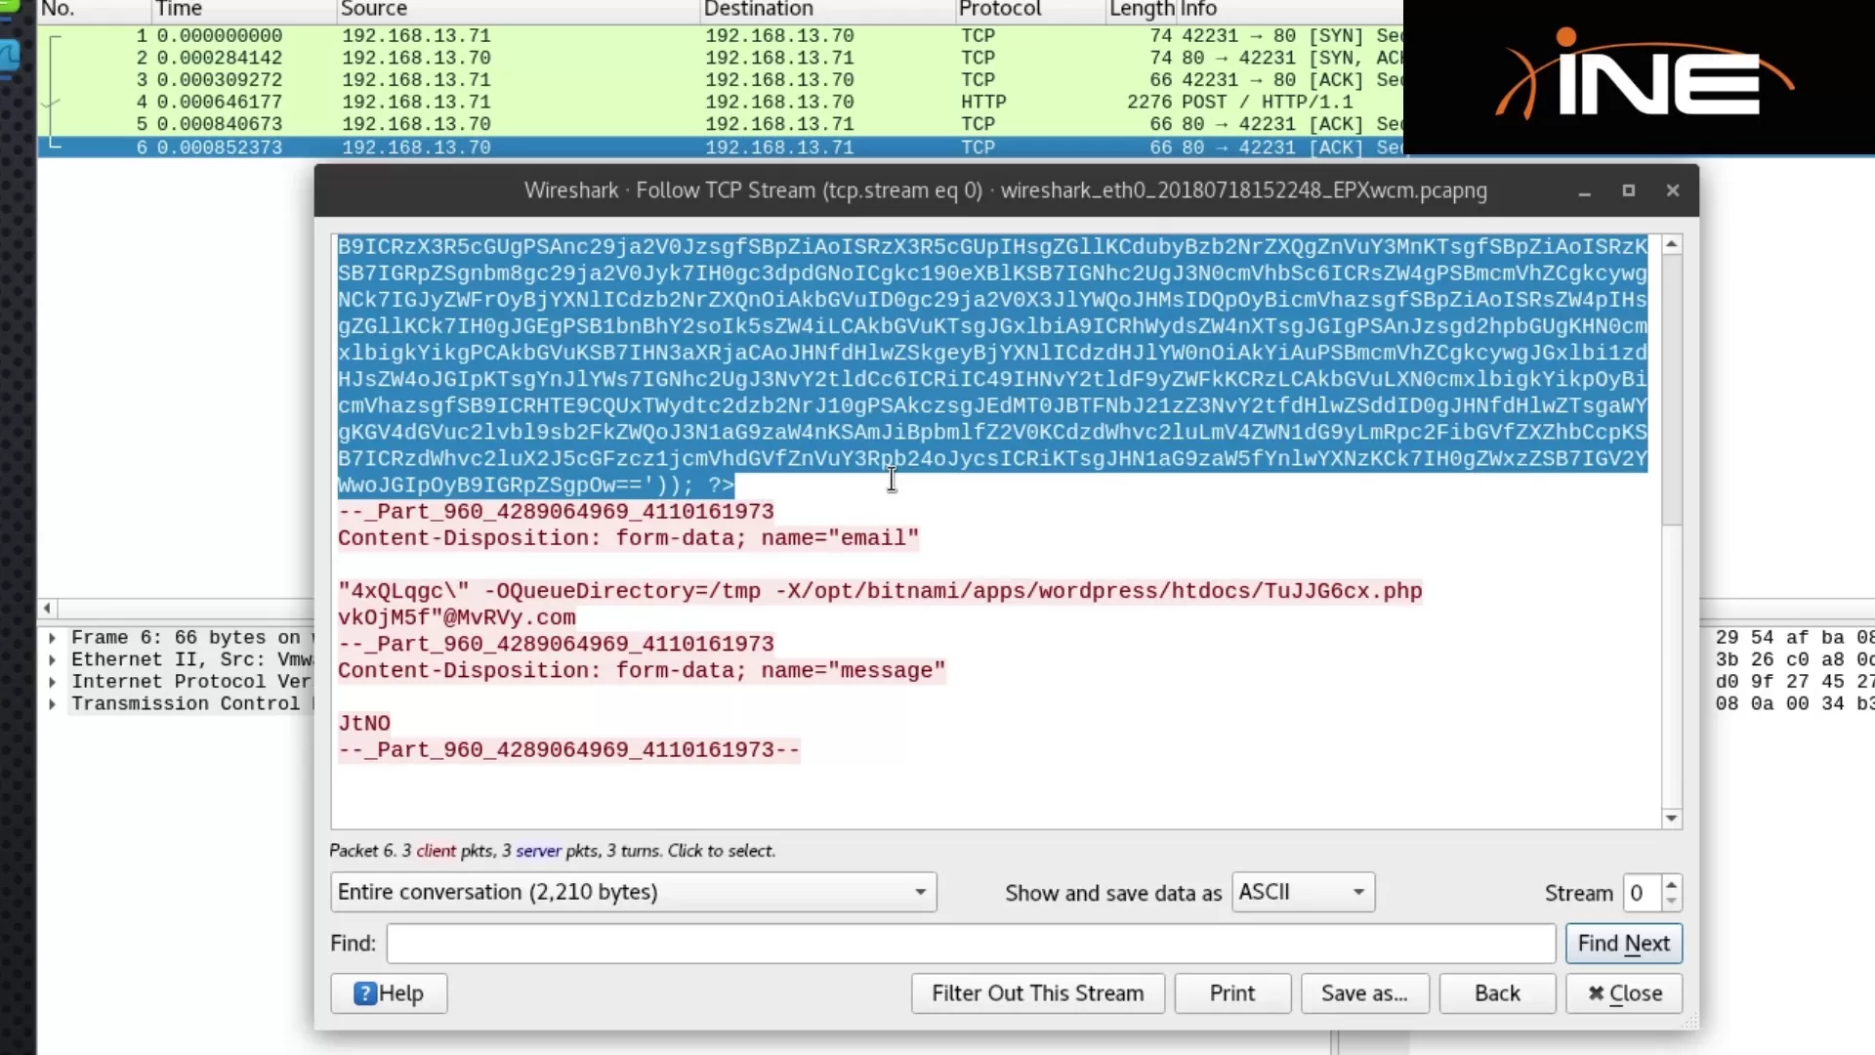The height and width of the screenshot is (1055, 1875).
Task: Click the packet list left scroll arrow
Action: pos(47,608)
